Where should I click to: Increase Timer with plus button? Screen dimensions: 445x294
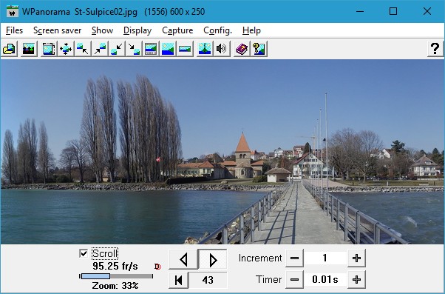356,279
